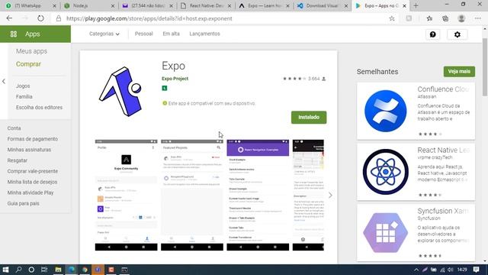Open Confluence Cloud app icon
This screenshot has width=488, height=275.
(385, 111)
